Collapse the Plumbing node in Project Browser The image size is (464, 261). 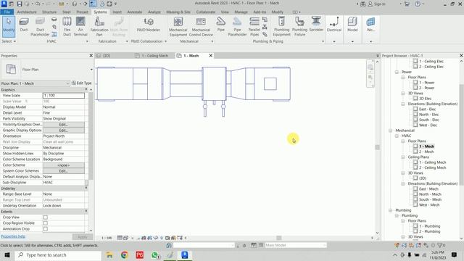391,210
